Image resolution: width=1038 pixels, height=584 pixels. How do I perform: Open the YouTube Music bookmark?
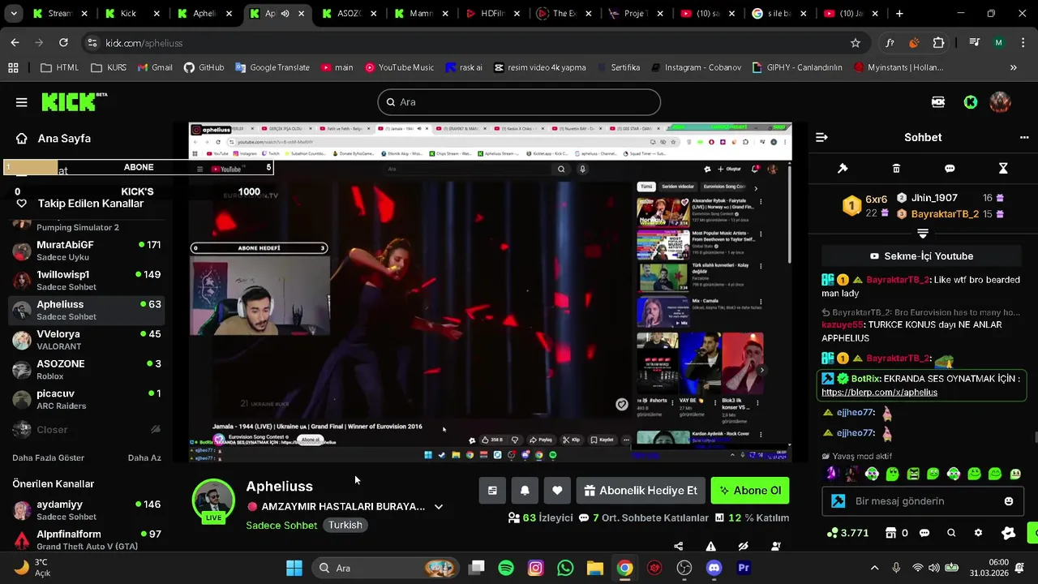pos(399,67)
